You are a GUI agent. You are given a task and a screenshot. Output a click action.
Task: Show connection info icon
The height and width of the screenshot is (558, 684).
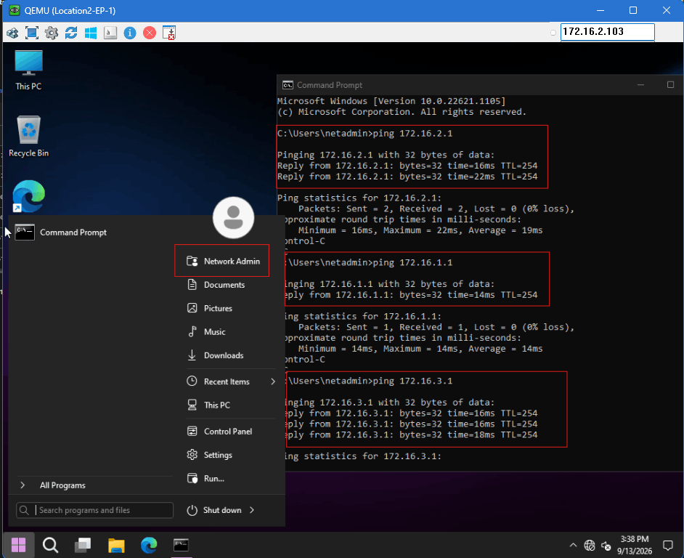click(x=130, y=33)
